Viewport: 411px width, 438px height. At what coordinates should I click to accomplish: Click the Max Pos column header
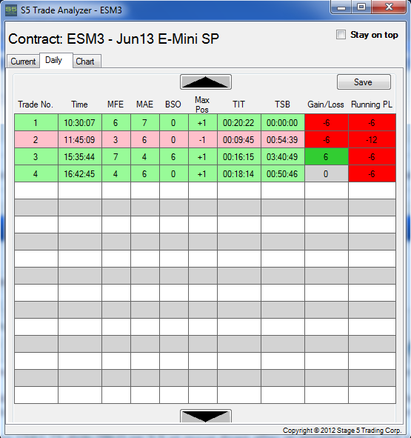(x=202, y=104)
